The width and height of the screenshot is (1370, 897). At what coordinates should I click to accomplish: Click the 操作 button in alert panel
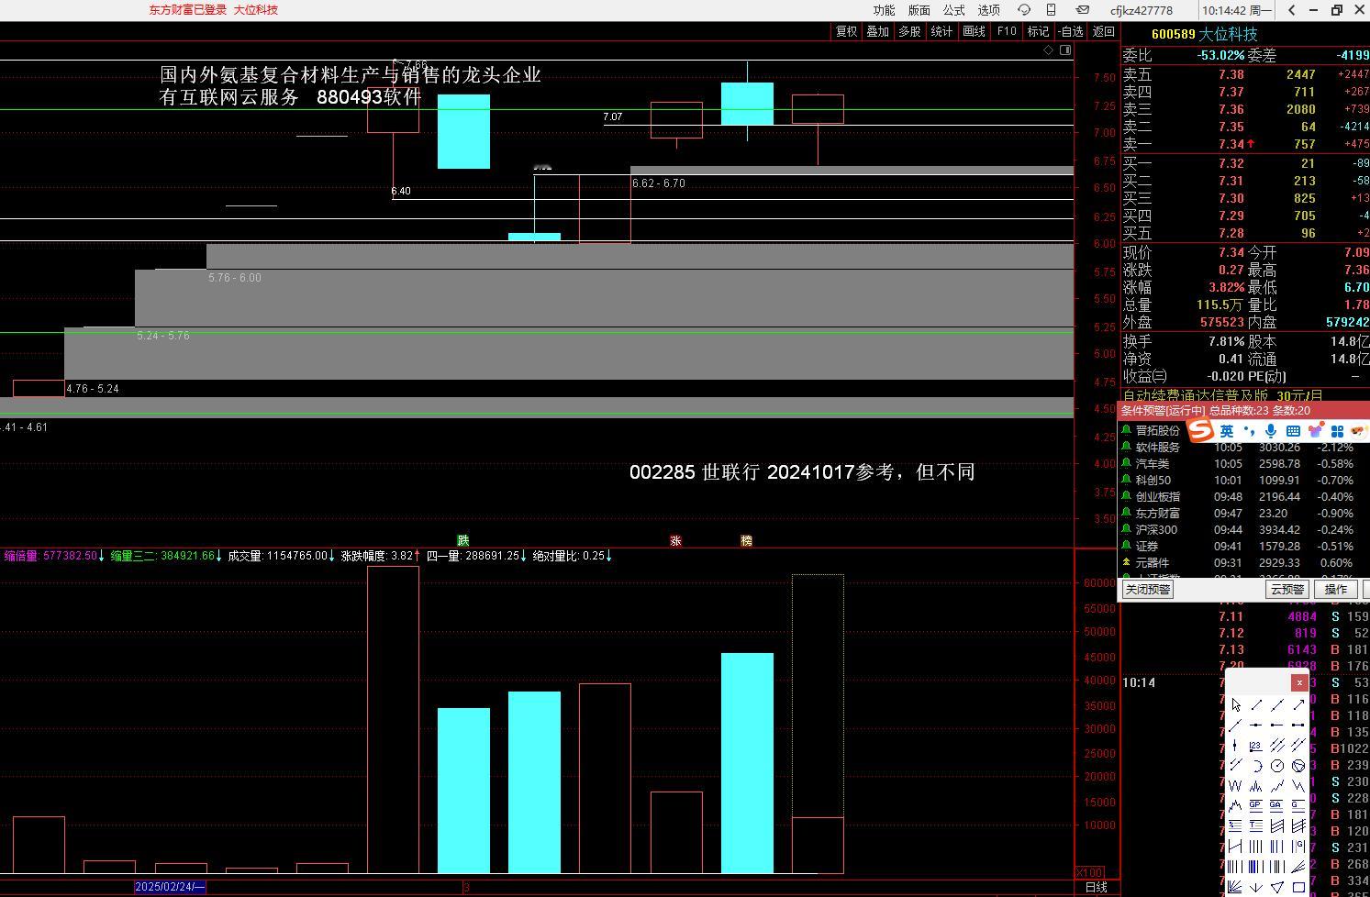[x=1337, y=590]
